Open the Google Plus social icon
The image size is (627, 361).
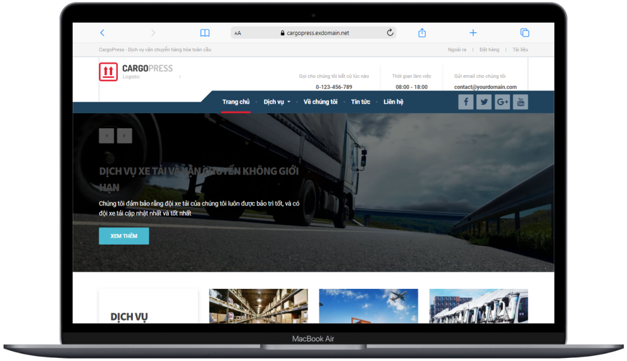click(502, 102)
